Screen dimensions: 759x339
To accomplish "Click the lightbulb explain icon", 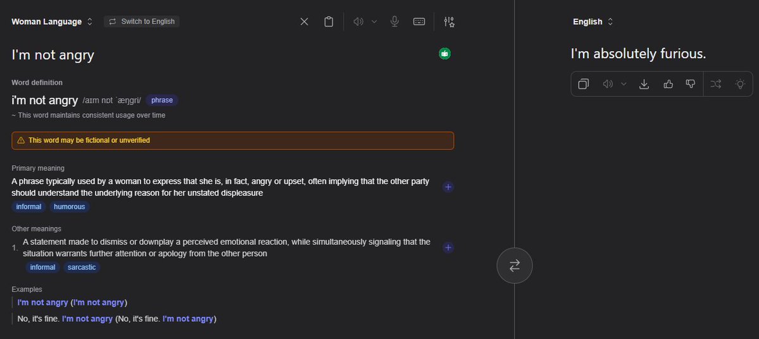I will pos(740,84).
